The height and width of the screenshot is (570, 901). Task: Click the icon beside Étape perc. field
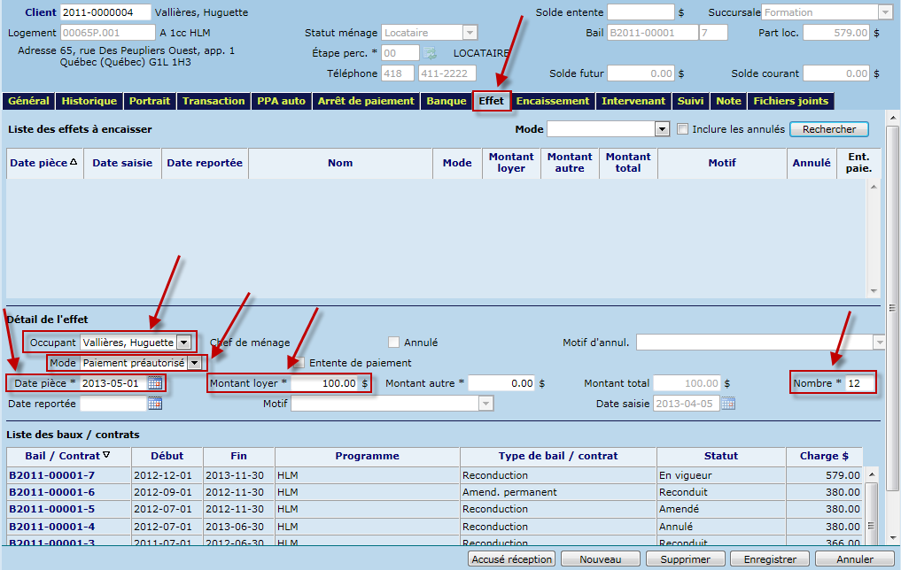(x=430, y=53)
